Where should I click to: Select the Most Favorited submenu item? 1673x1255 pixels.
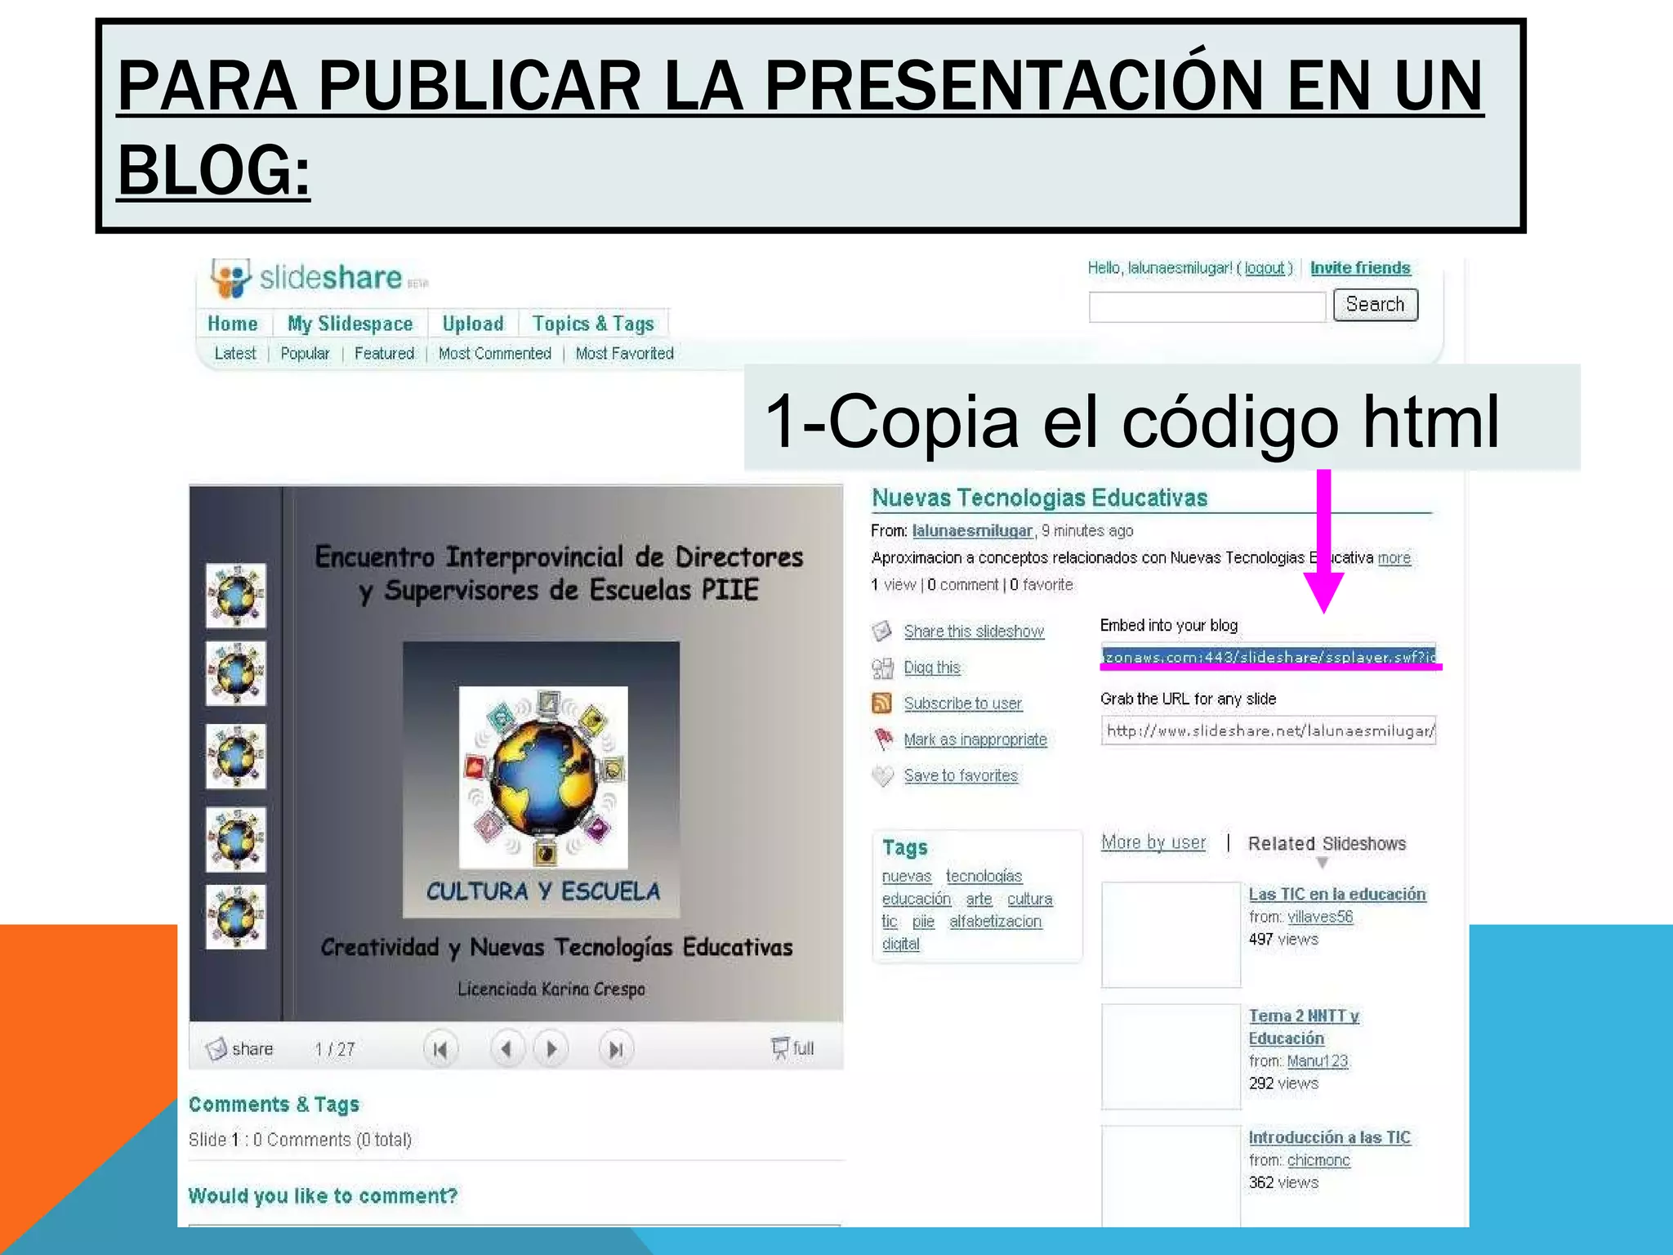624,354
